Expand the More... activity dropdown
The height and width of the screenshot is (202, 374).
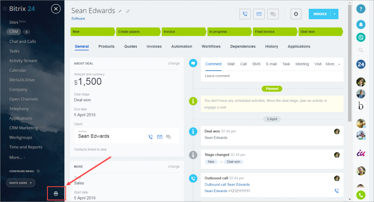[x=333, y=64]
